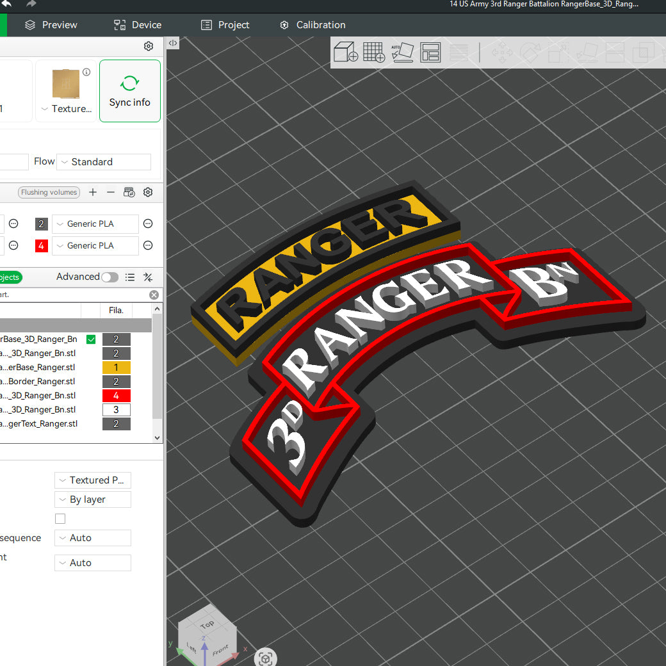The height and width of the screenshot is (666, 666).
Task: Check the empty checkbox under the By layer dropdown
Action: [x=60, y=518]
